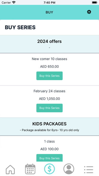
Task: Tap the AED 650.00 price text
Action: pyautogui.click(x=49, y=67)
